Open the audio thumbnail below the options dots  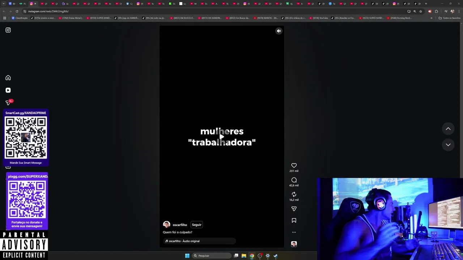294,244
